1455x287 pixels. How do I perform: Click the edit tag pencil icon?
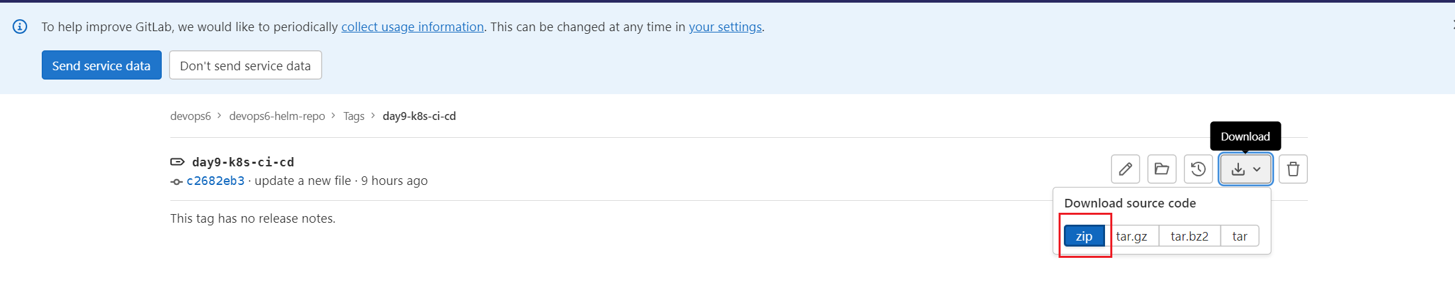1125,169
